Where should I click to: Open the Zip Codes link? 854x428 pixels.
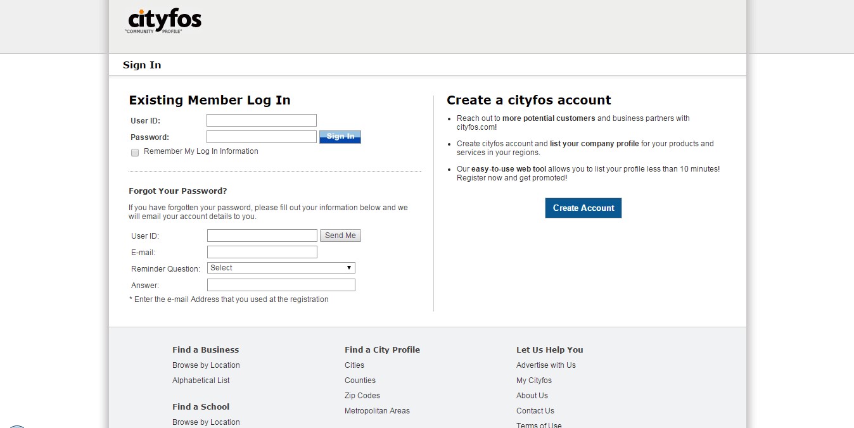[362, 396]
